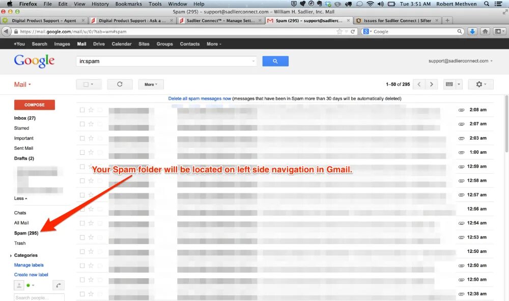Tick the checkbox for 12:54 am message

click(x=82, y=223)
